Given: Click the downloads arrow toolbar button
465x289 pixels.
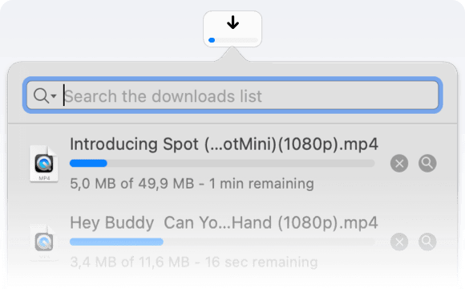Looking at the screenshot, I should click(232, 29).
